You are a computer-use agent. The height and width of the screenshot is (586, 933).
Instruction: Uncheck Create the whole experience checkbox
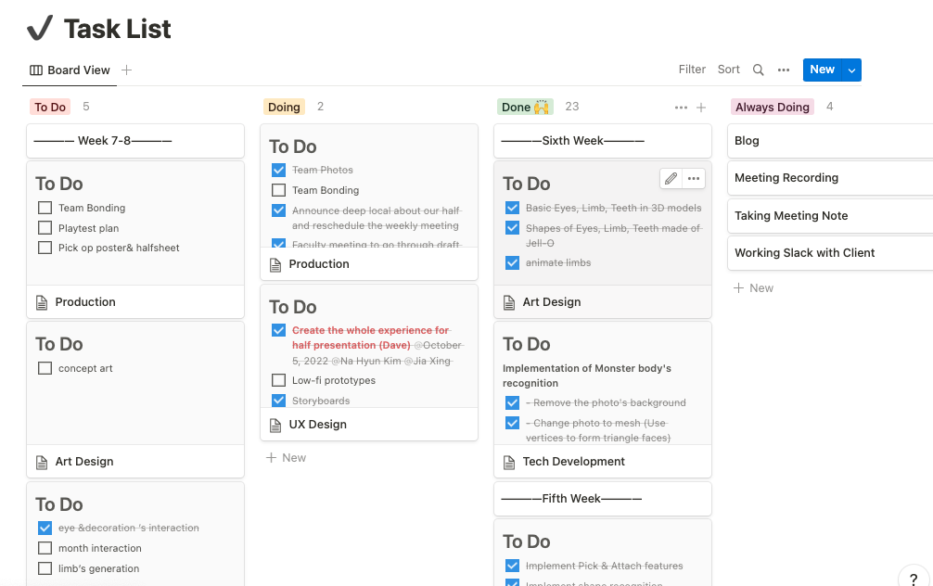(278, 330)
